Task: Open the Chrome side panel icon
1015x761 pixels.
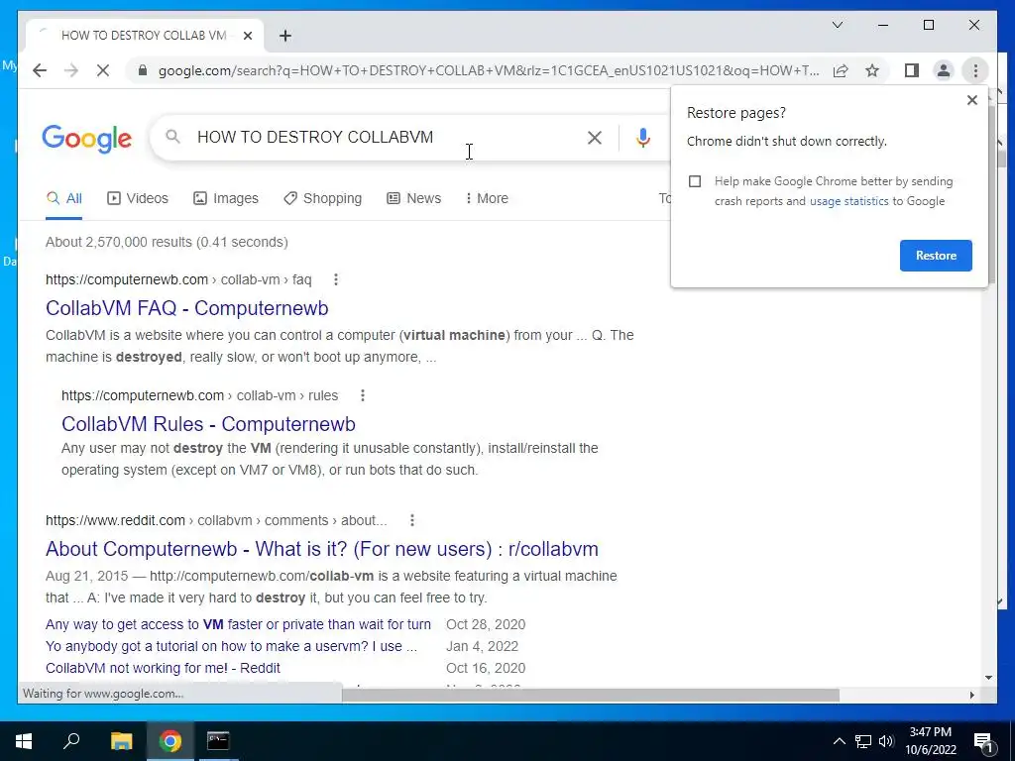Action: (912, 70)
